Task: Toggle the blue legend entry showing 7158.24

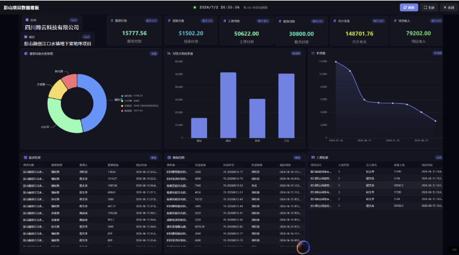Action: (132, 95)
